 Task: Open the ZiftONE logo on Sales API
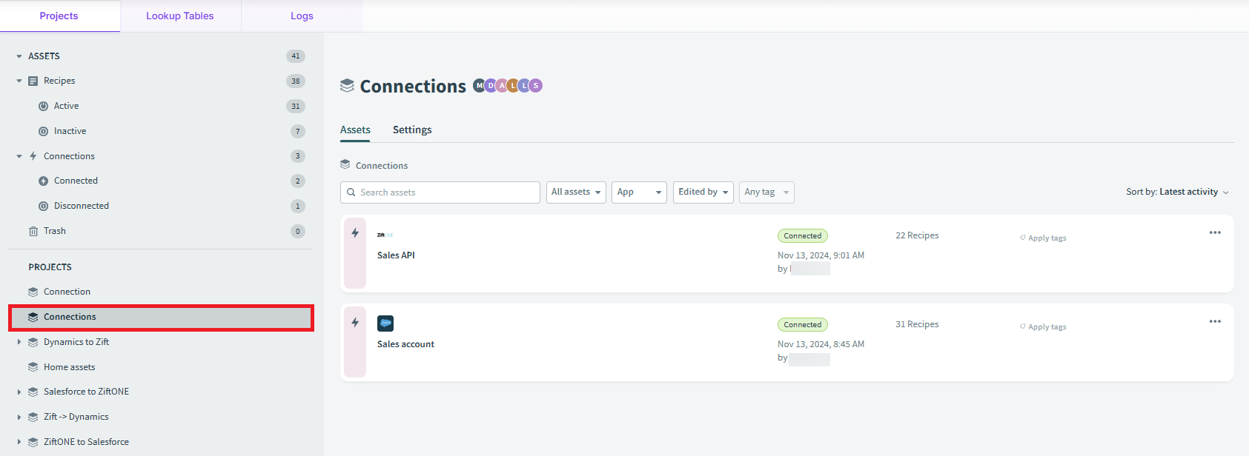(385, 235)
